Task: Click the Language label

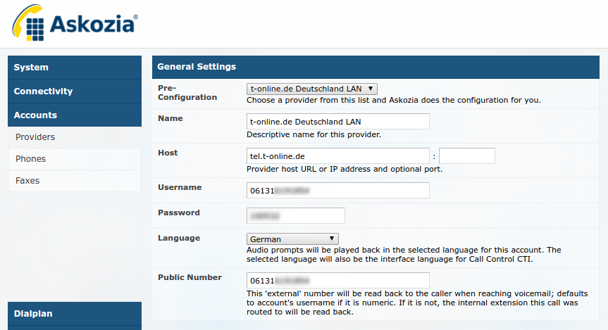Action: click(x=179, y=238)
